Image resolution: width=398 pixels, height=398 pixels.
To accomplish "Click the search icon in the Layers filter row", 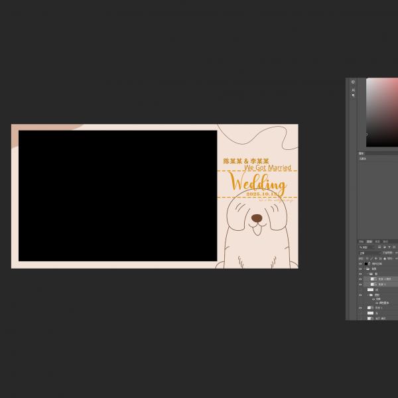I will pos(361,247).
